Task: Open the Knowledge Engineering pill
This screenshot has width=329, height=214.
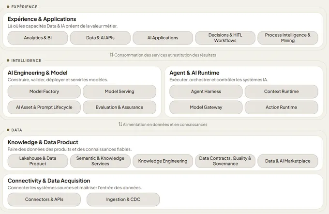Action: [163, 161]
